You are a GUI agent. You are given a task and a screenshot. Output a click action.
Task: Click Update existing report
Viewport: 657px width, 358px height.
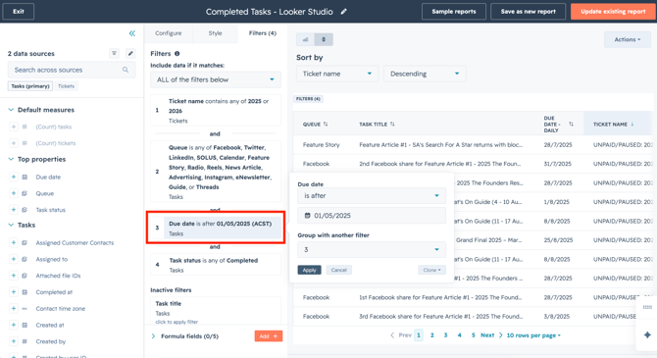613,12
